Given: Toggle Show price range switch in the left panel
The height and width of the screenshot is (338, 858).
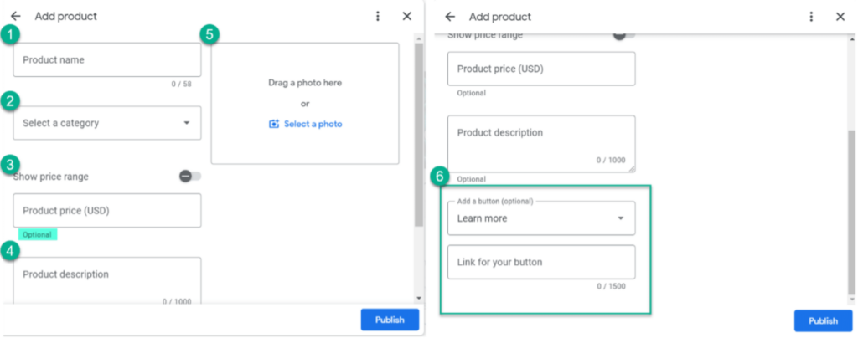Looking at the screenshot, I should click(x=190, y=177).
